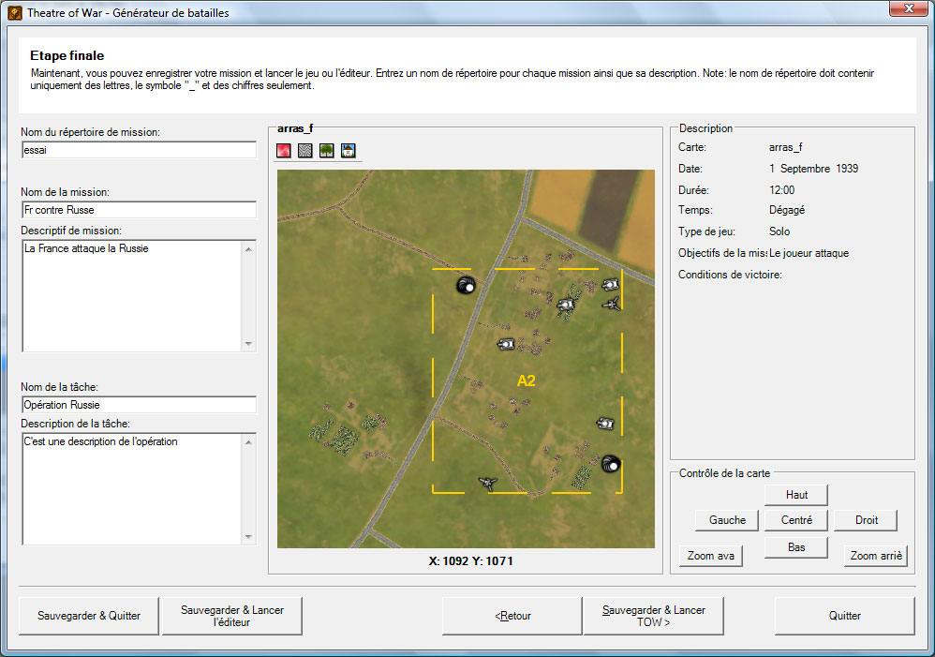This screenshot has width=935, height=657.
Task: Select the black spiral marker at upper-left of zone A2
Action: 465,286
